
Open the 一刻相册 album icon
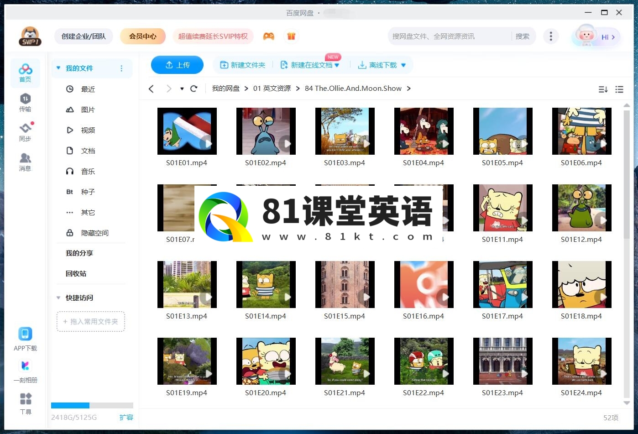click(25, 366)
